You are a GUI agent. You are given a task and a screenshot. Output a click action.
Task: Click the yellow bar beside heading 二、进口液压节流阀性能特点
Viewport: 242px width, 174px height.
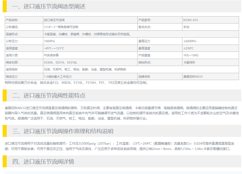coord(5,95)
